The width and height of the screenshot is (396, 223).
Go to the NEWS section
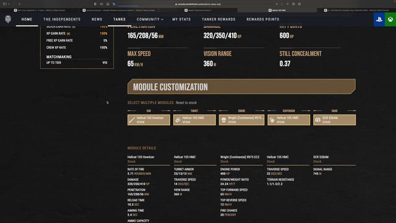[x=97, y=19]
